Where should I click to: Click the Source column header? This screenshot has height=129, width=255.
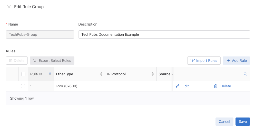pos(165,74)
